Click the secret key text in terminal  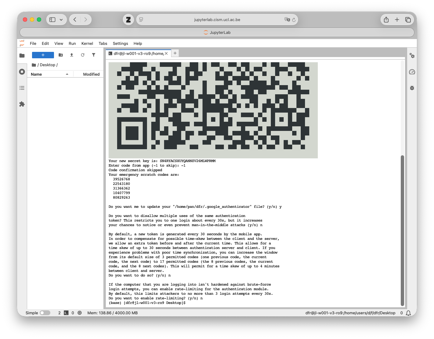click(x=188, y=161)
